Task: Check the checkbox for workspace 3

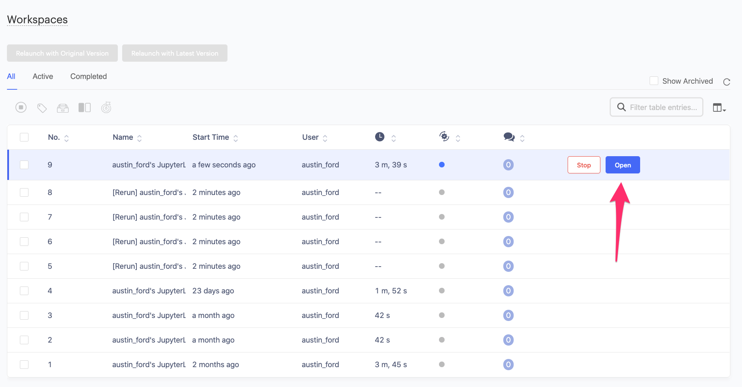Action: [24, 315]
